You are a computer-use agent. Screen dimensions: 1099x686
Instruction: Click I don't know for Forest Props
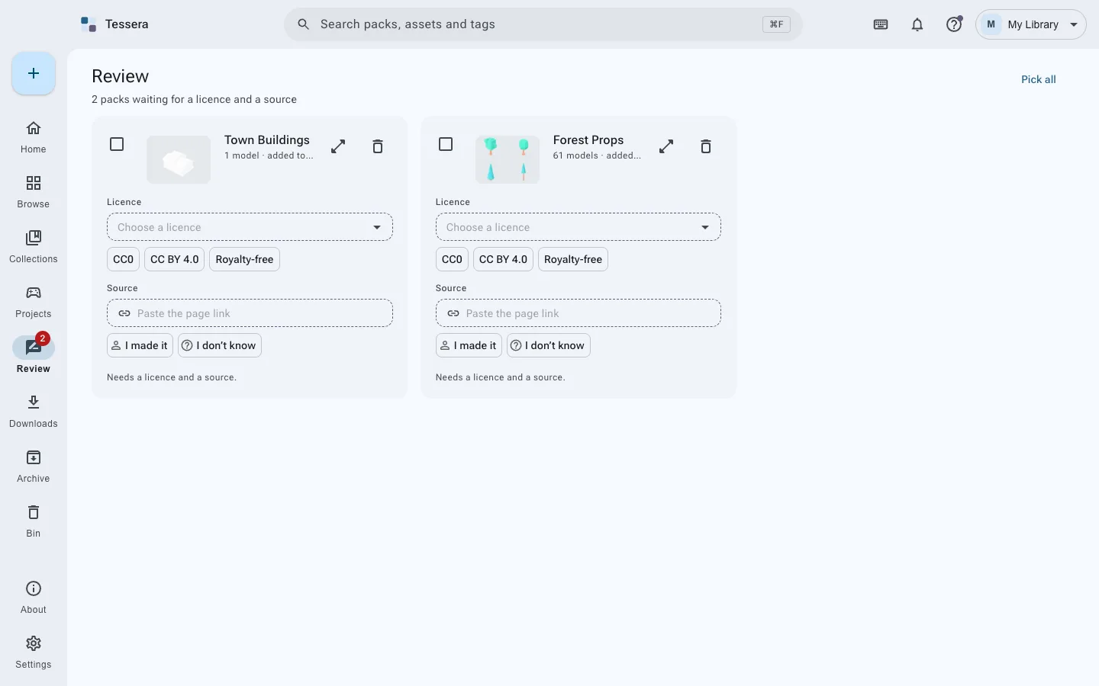point(549,345)
